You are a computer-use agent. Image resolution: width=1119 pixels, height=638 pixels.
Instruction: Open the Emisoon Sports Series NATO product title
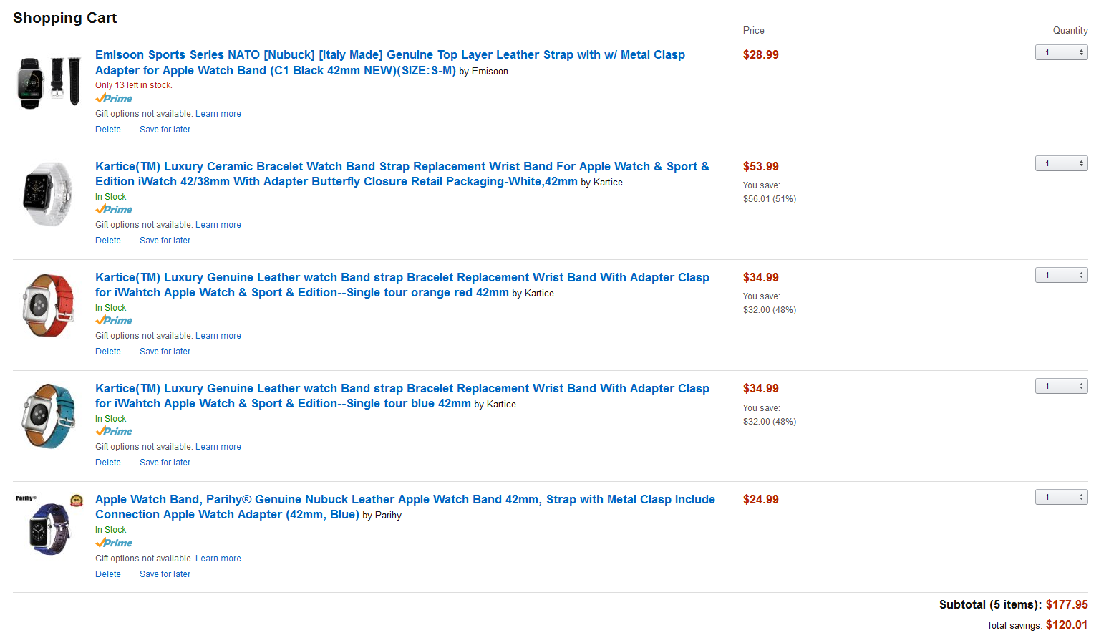390,62
